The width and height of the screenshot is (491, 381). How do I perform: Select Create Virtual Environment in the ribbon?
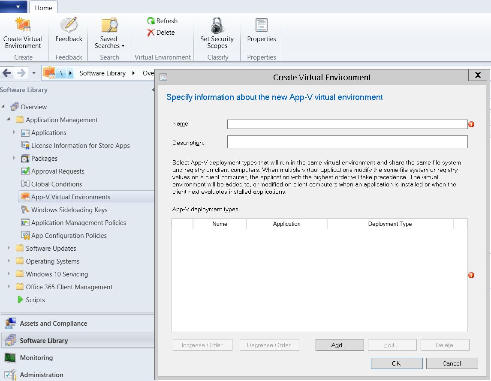[23, 34]
